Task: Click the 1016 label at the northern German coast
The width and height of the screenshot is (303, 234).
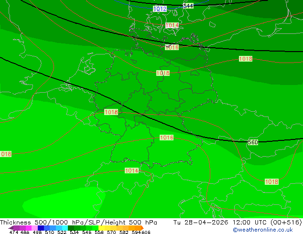Action: [172, 47]
